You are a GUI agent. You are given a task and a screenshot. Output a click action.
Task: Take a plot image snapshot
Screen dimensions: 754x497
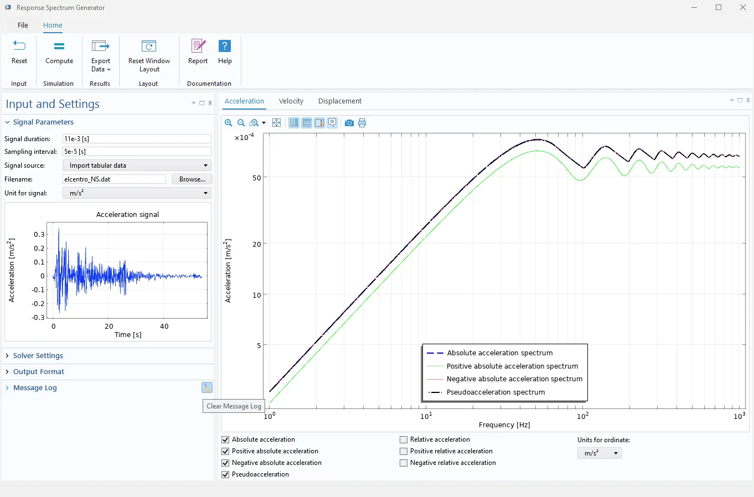click(349, 123)
